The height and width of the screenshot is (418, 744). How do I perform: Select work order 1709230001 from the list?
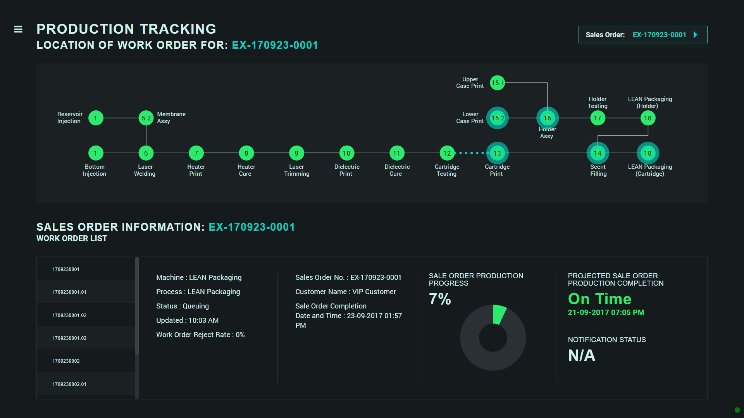[x=87, y=269]
